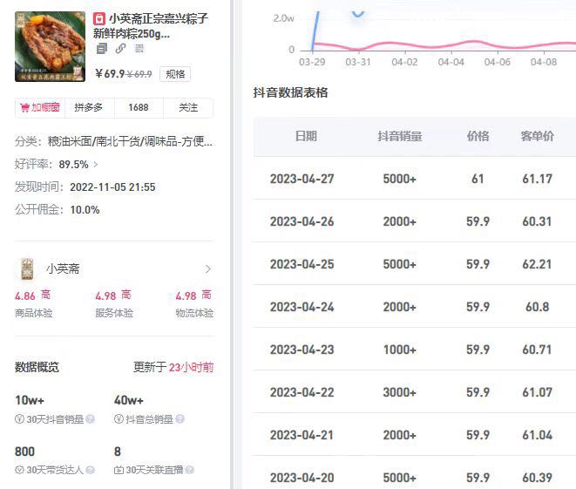The width and height of the screenshot is (576, 489).
Task: Click the copy product title icon
Action: pos(102,49)
